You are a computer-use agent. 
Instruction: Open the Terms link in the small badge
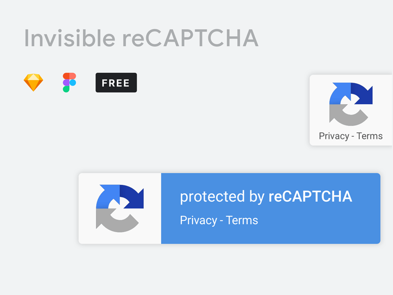(371, 136)
